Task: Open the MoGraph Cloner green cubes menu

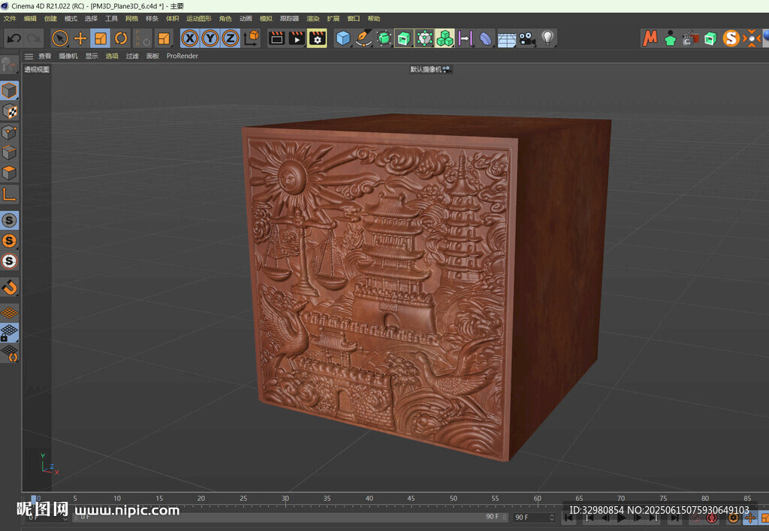Action: [445, 38]
